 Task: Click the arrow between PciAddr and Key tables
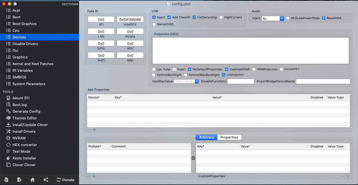pos(193,158)
